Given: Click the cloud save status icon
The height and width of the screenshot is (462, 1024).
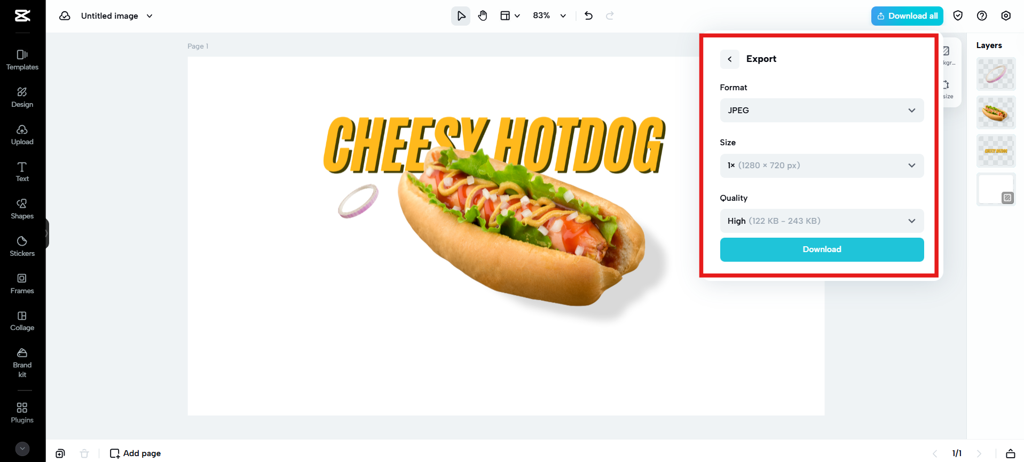Looking at the screenshot, I should (x=65, y=16).
